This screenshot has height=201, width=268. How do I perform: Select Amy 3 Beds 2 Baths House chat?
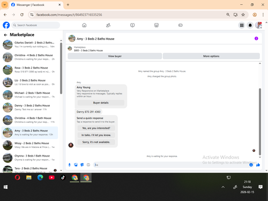pyautogui.click(x=29, y=132)
